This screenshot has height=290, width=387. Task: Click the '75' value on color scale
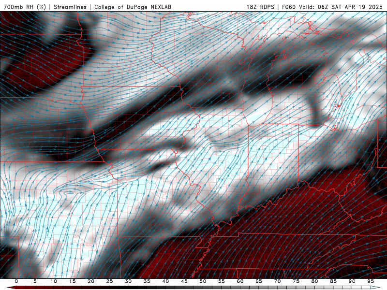[296, 281]
